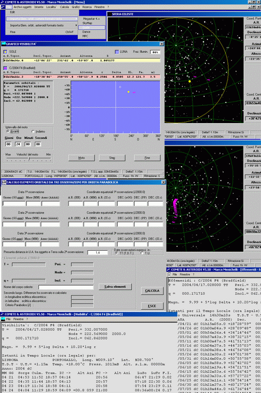Select T.U. observation date option
261x393 pixels.
[x=146, y=253]
